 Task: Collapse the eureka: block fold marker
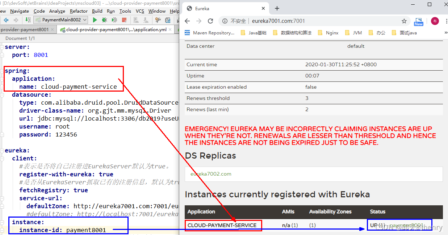pyautogui.click(x=3, y=151)
